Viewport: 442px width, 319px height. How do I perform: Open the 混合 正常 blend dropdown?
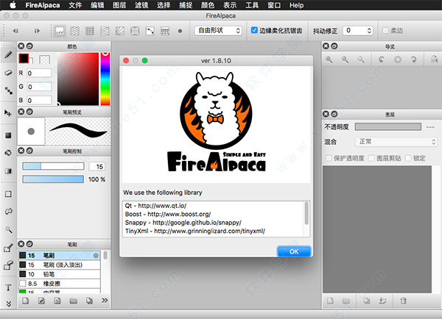(396, 142)
